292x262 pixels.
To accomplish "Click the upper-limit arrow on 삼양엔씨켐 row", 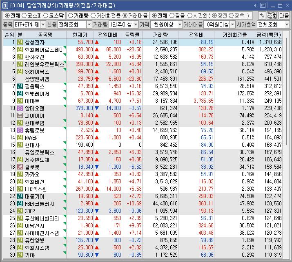I will click(97, 79).
